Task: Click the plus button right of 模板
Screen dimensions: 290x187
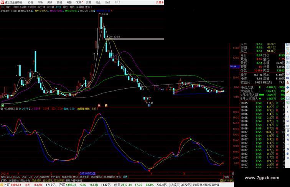Action: tap(232, 177)
